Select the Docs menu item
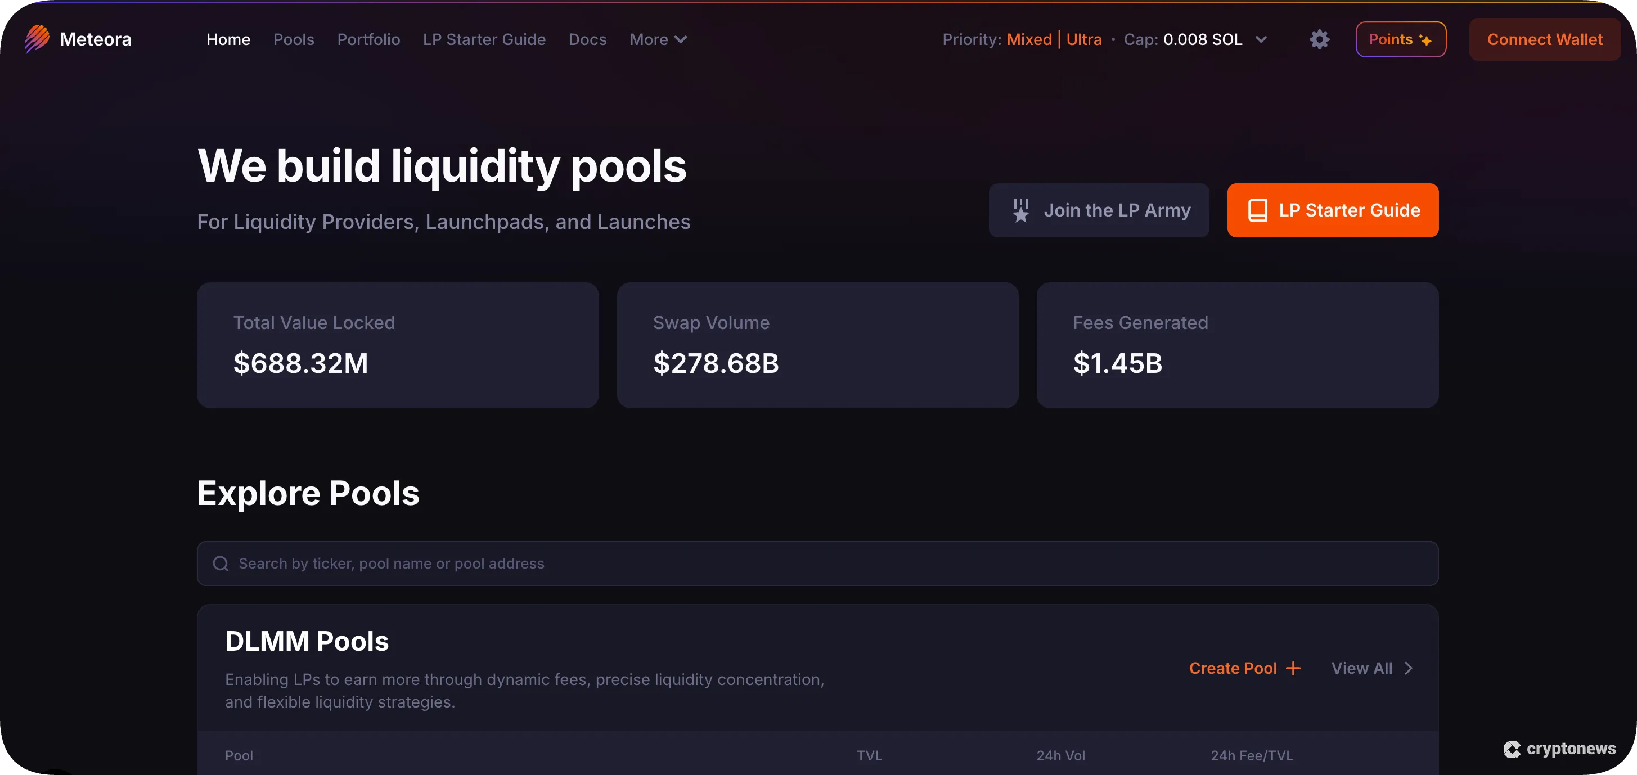1637x775 pixels. tap(587, 39)
